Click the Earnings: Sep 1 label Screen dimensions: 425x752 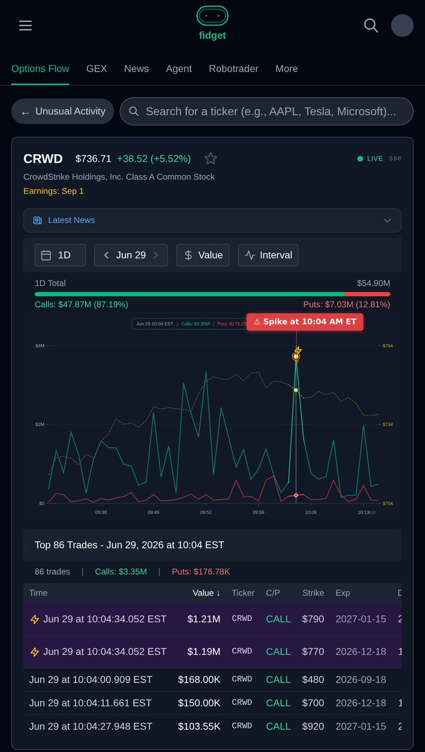click(x=53, y=191)
